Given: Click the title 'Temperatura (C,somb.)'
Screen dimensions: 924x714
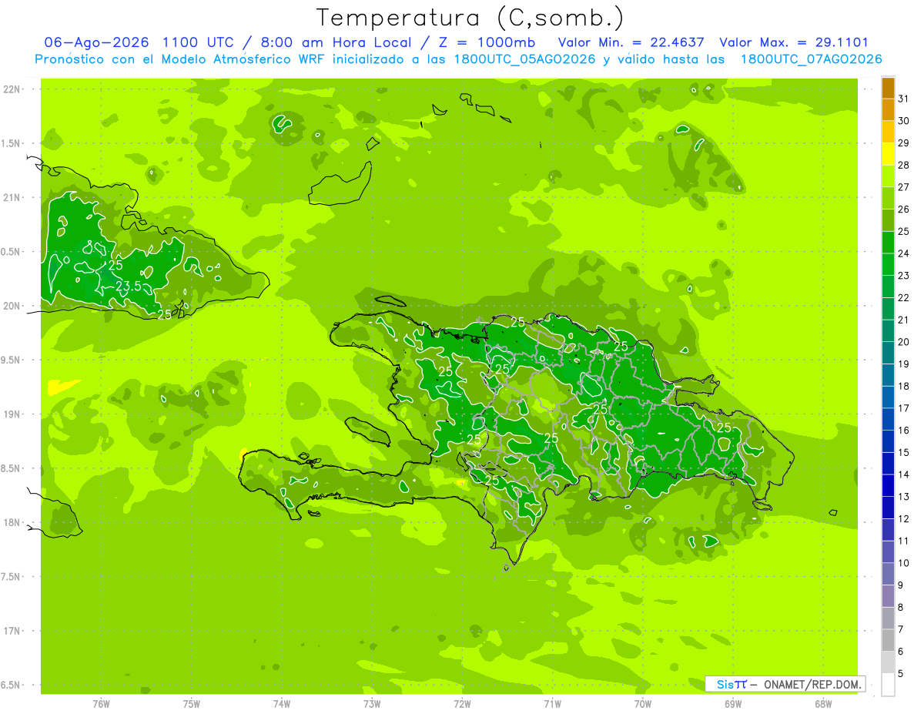Looking at the screenshot, I should 470,18.
